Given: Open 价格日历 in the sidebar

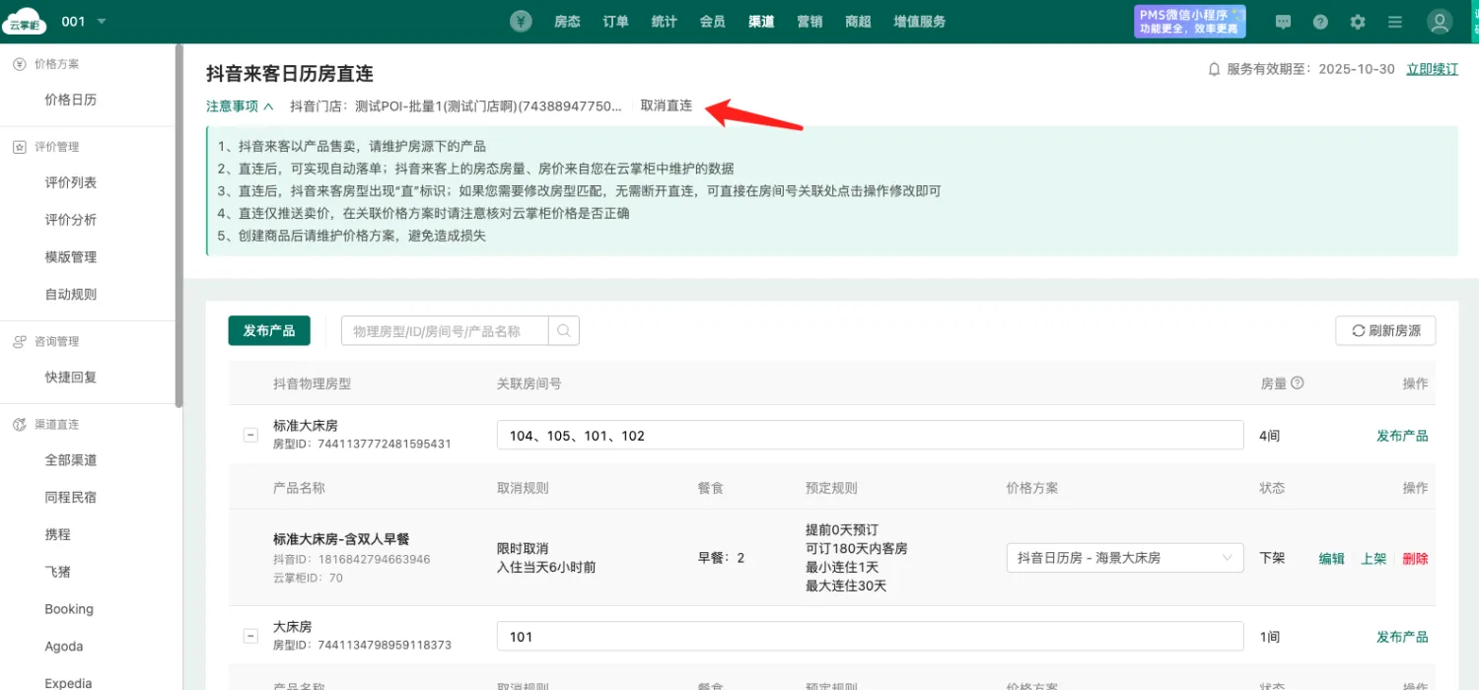Looking at the screenshot, I should click(x=71, y=100).
